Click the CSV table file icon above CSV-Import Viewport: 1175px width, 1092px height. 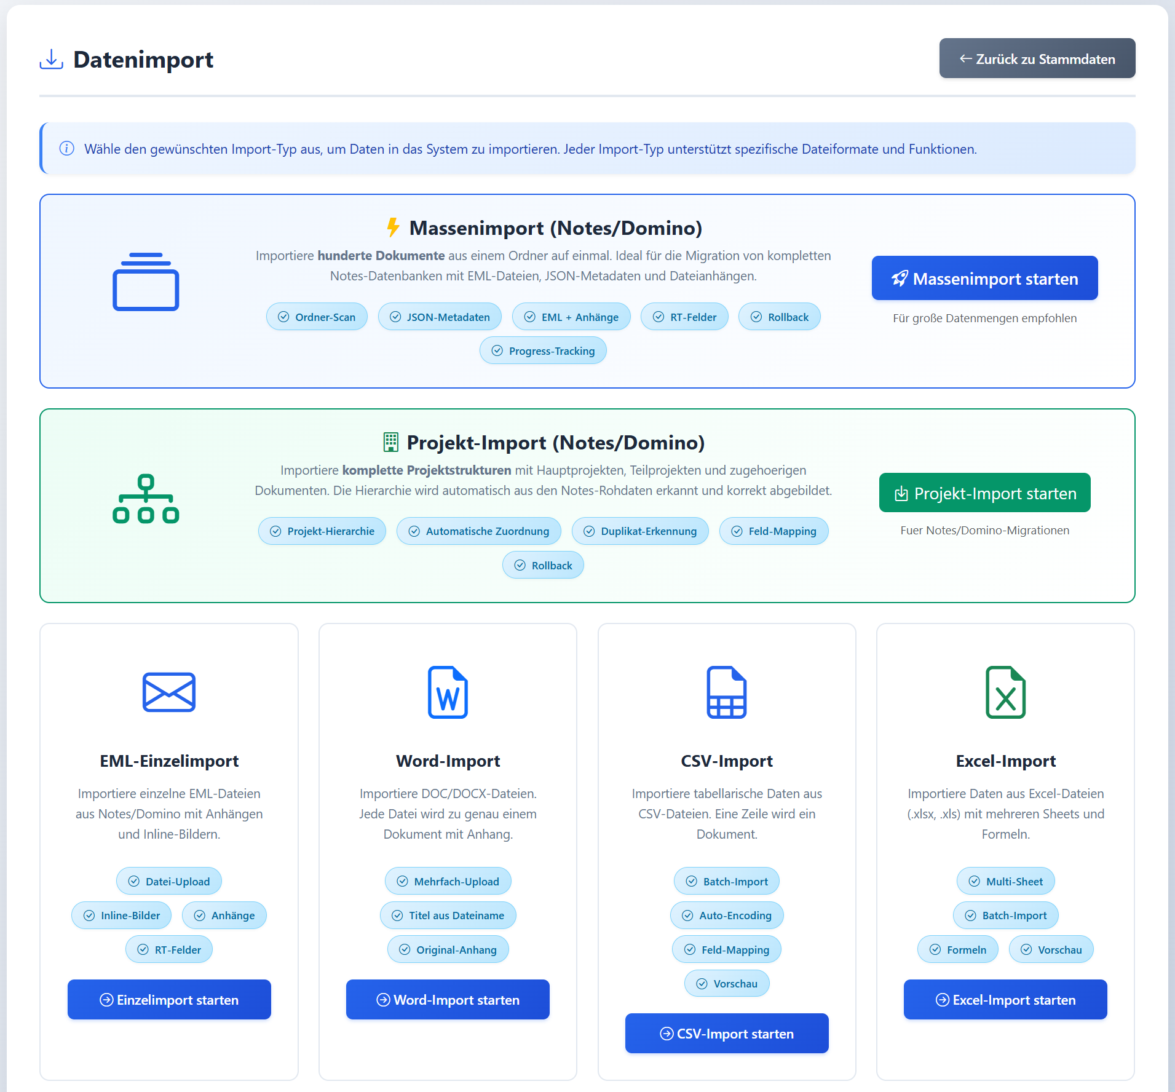click(x=726, y=692)
